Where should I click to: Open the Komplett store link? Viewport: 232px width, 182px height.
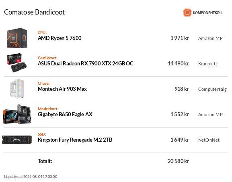click(207, 64)
